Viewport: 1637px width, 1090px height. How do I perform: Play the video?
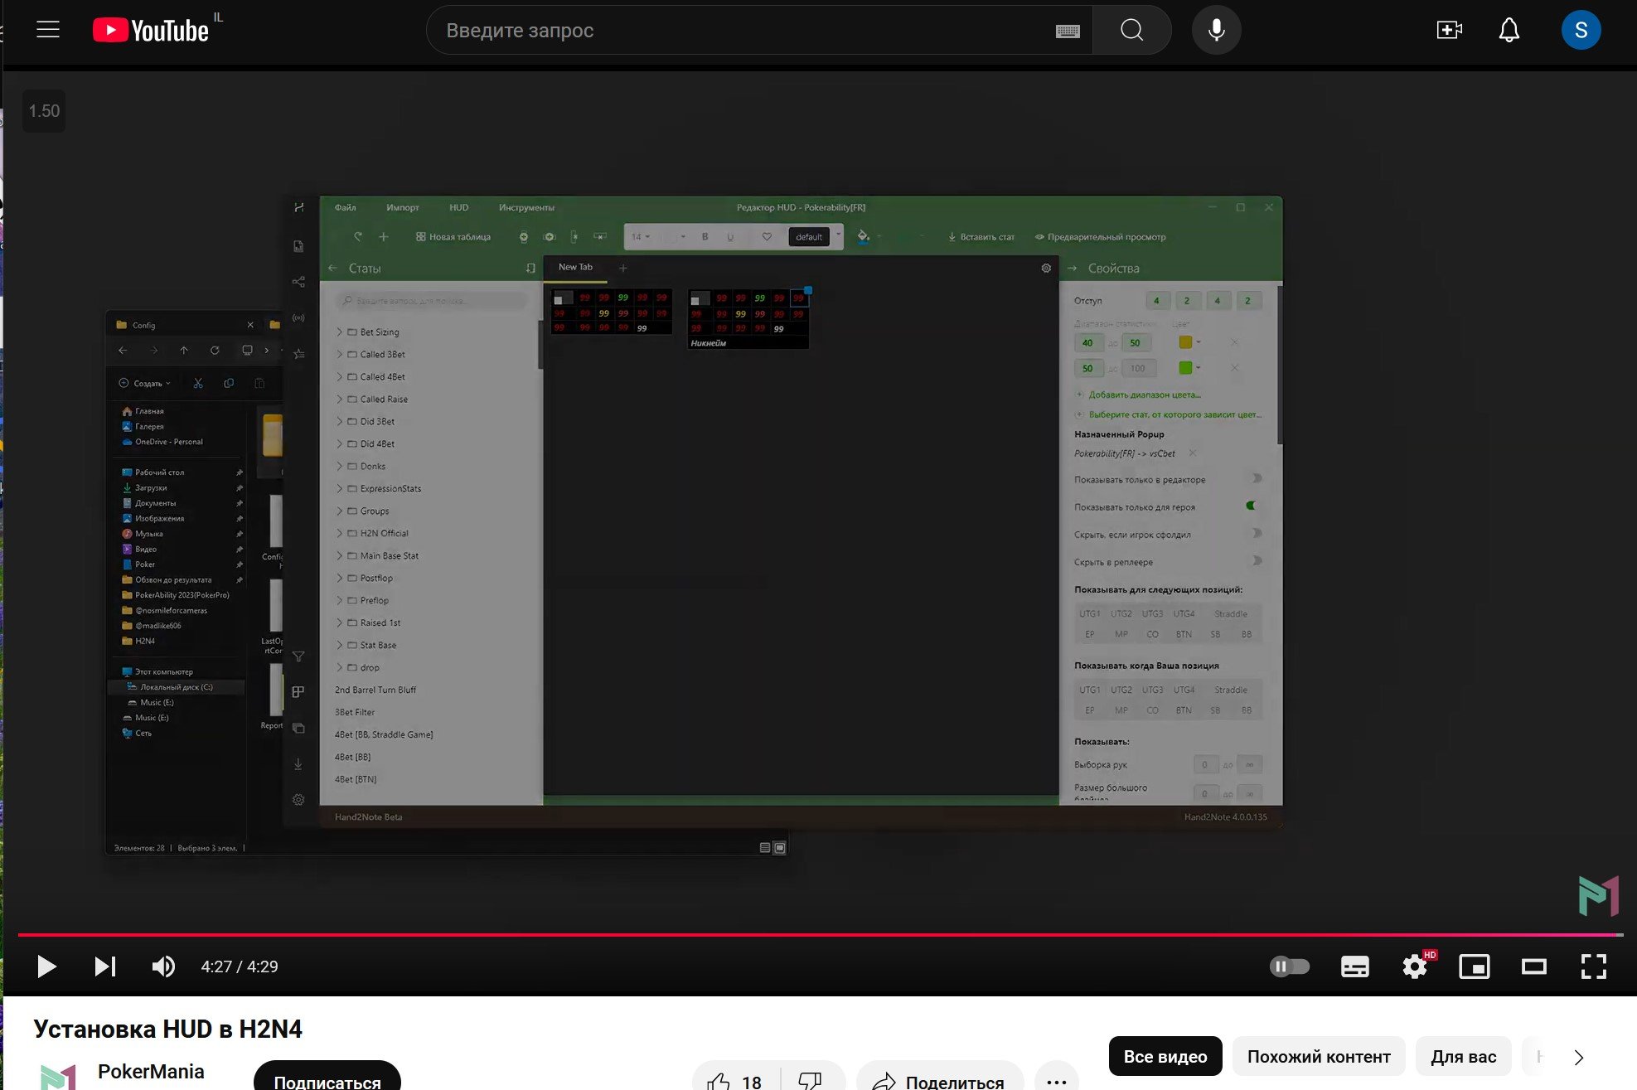[46, 966]
